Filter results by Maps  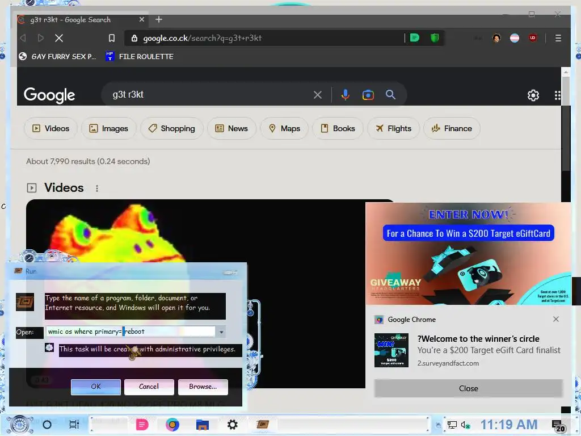point(284,128)
